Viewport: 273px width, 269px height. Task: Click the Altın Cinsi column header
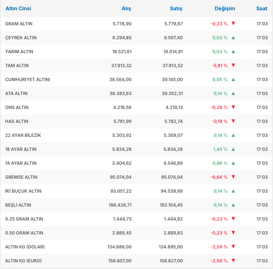18,8
